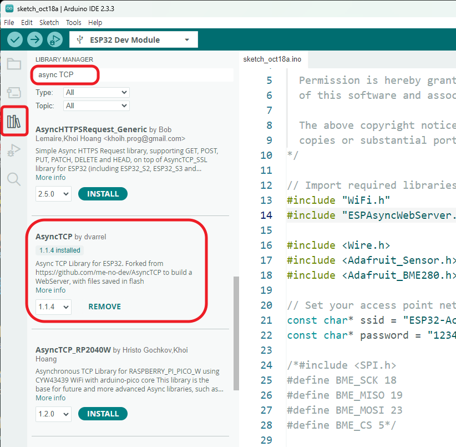Click the Upload arrow button
Viewport: 456px width, 447px height.
35,39
